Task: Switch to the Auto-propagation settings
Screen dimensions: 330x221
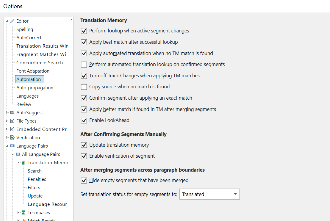Action: click(35, 87)
